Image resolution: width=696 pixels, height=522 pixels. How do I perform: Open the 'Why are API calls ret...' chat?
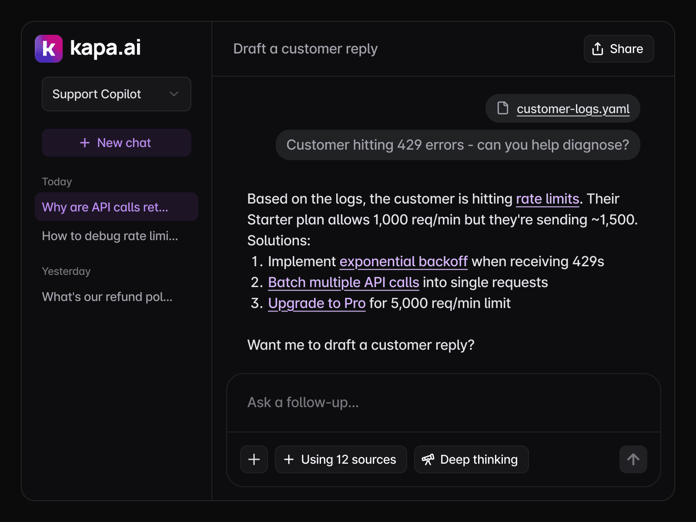(117, 207)
